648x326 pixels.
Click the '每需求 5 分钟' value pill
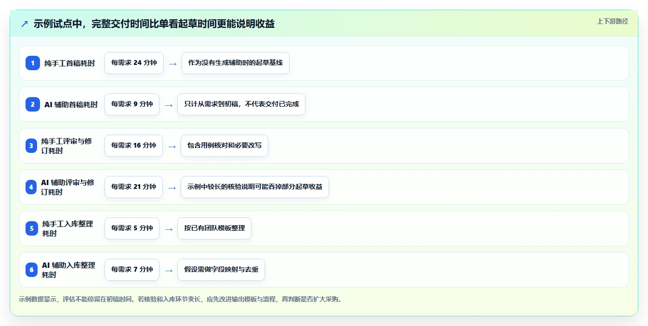point(132,228)
